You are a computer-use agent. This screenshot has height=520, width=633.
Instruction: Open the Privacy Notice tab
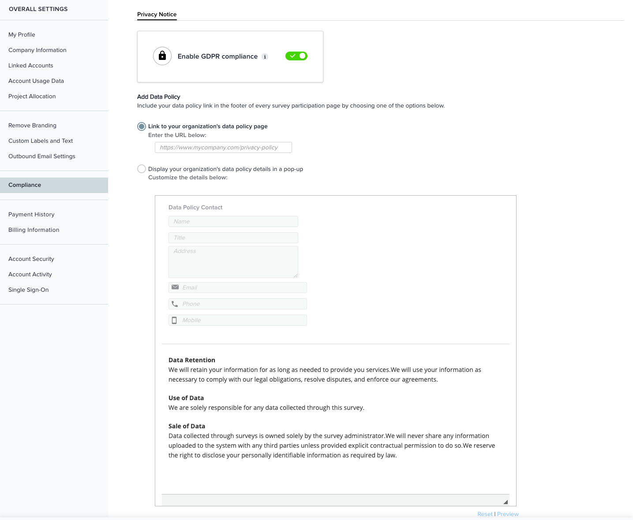(x=157, y=15)
